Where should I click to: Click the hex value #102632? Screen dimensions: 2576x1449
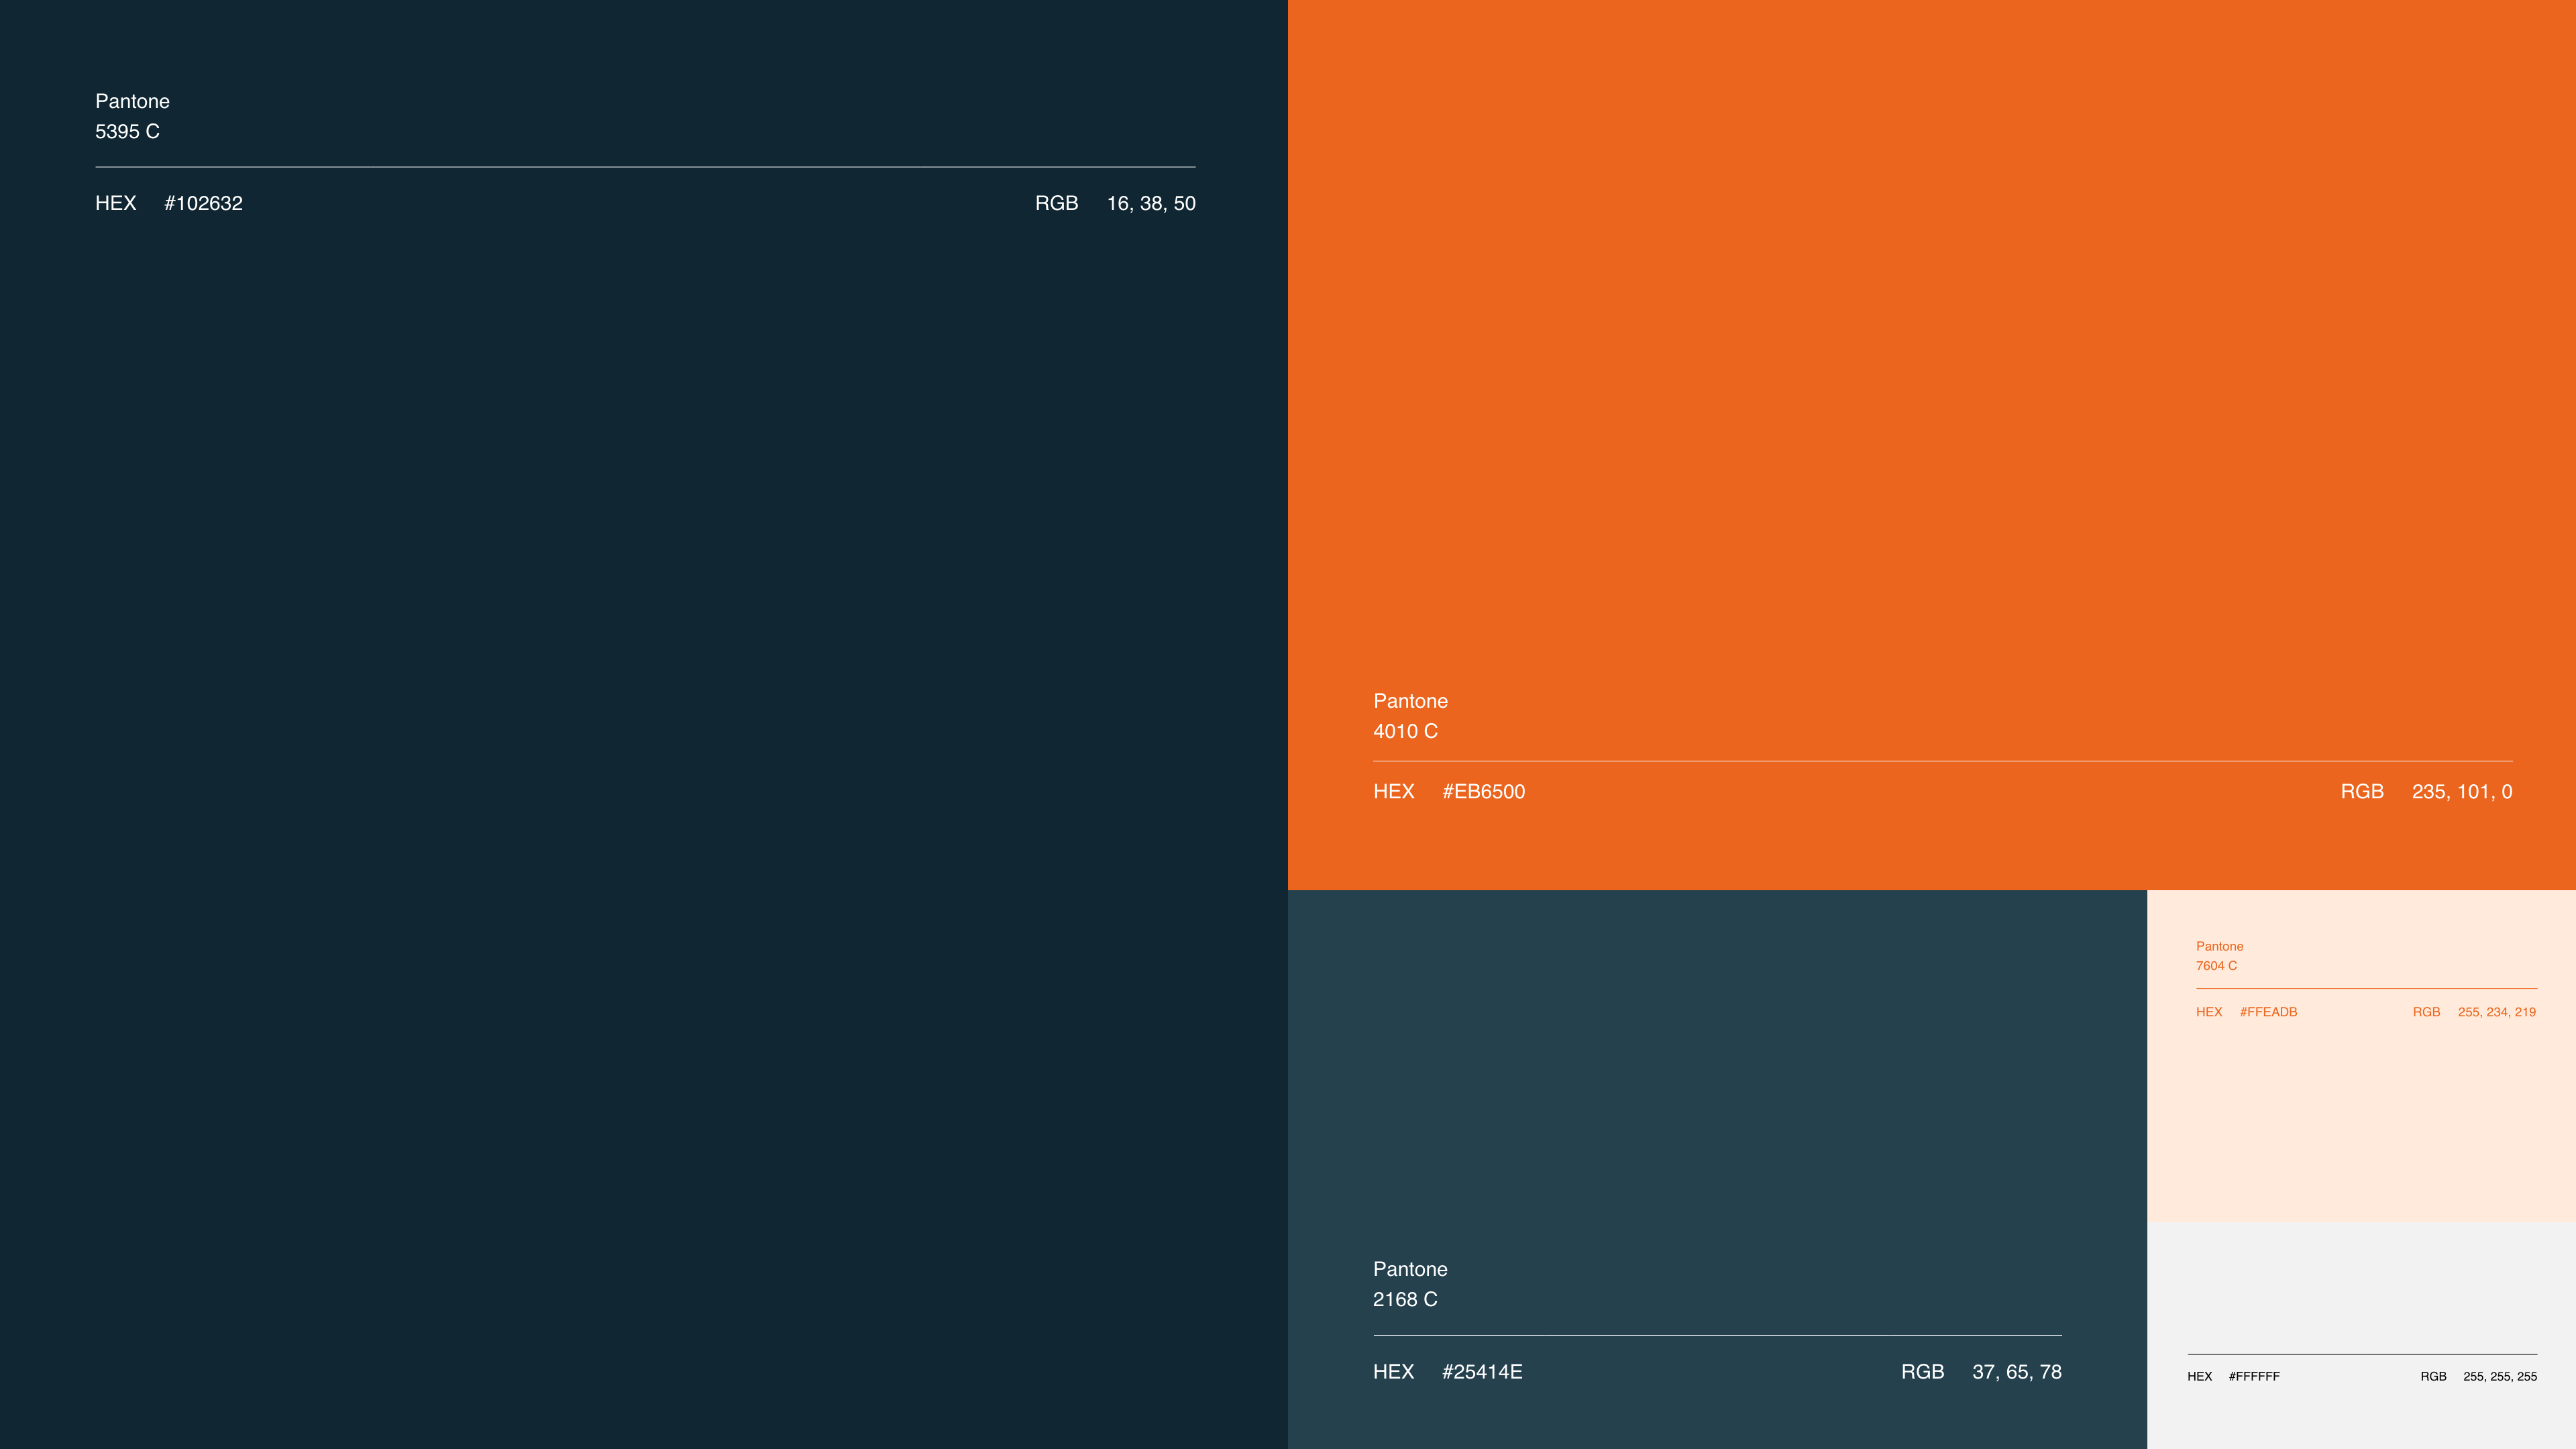pos(203,203)
